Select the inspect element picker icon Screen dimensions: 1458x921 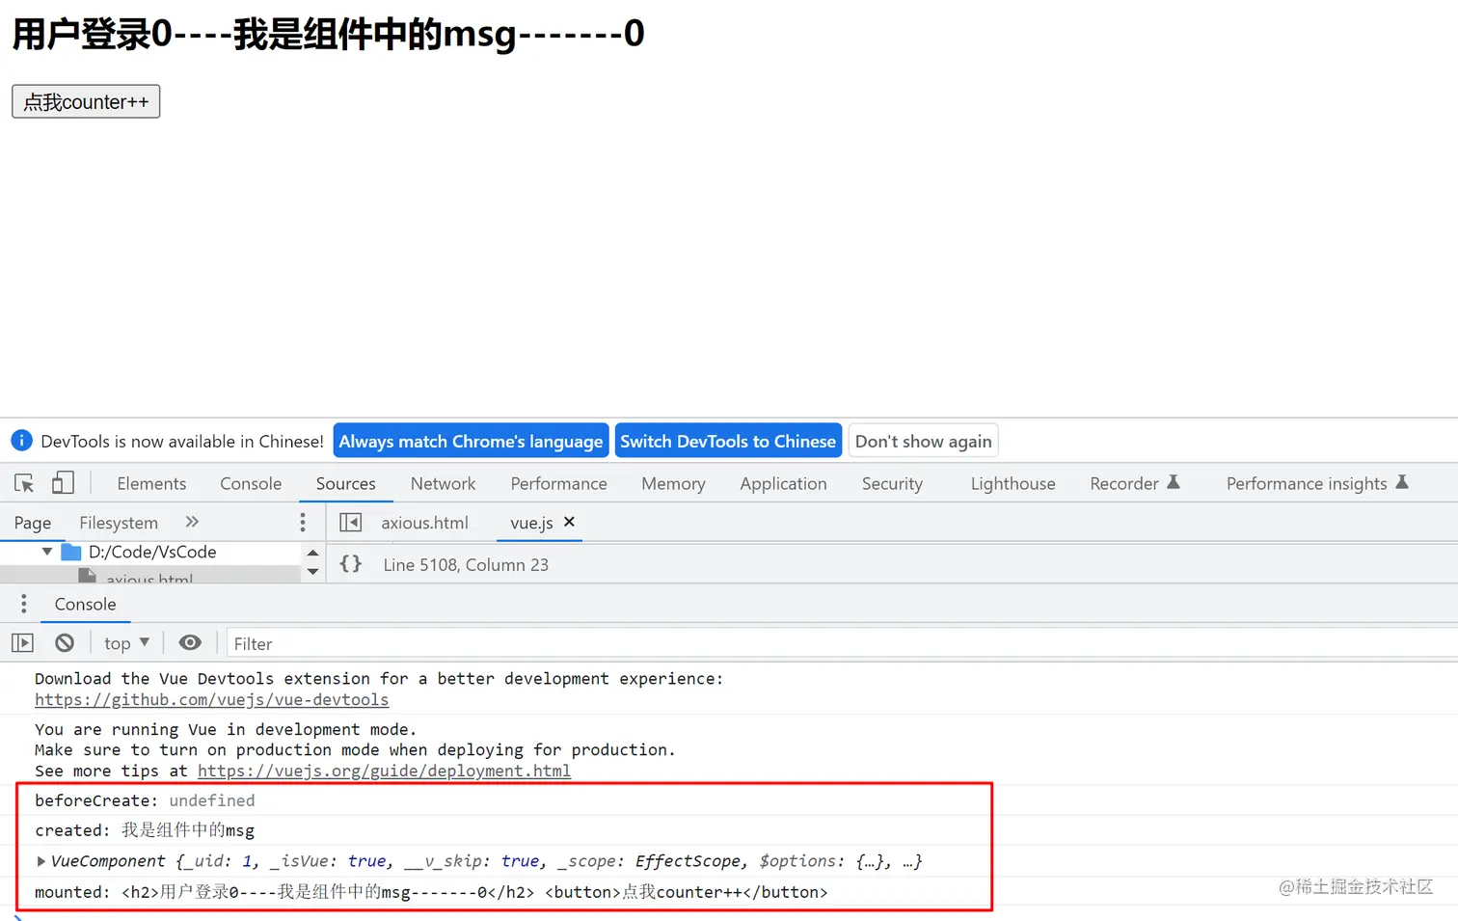(x=24, y=483)
